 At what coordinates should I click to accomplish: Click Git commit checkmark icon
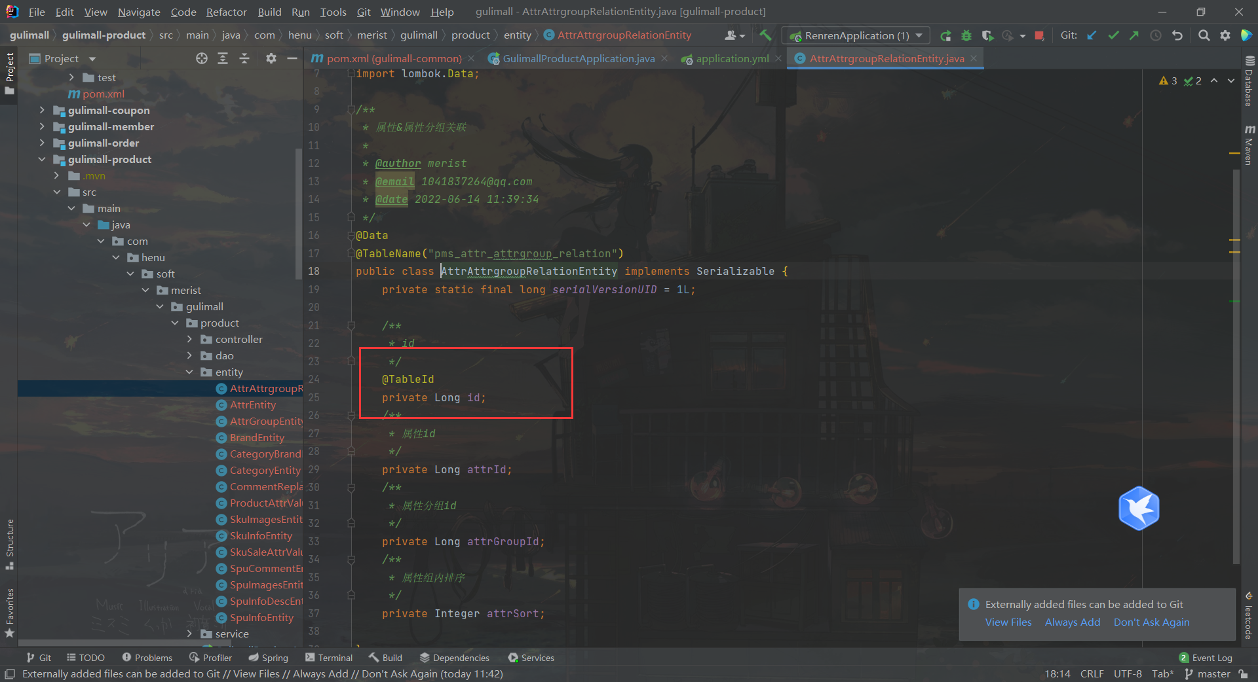pos(1113,35)
